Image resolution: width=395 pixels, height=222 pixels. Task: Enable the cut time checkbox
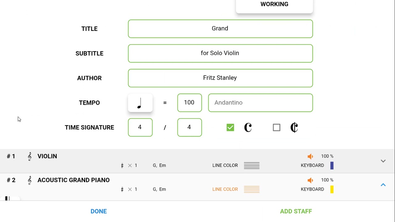click(276, 127)
